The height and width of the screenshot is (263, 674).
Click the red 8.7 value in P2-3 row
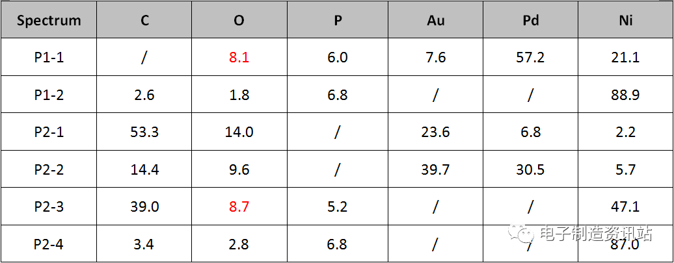click(x=239, y=207)
